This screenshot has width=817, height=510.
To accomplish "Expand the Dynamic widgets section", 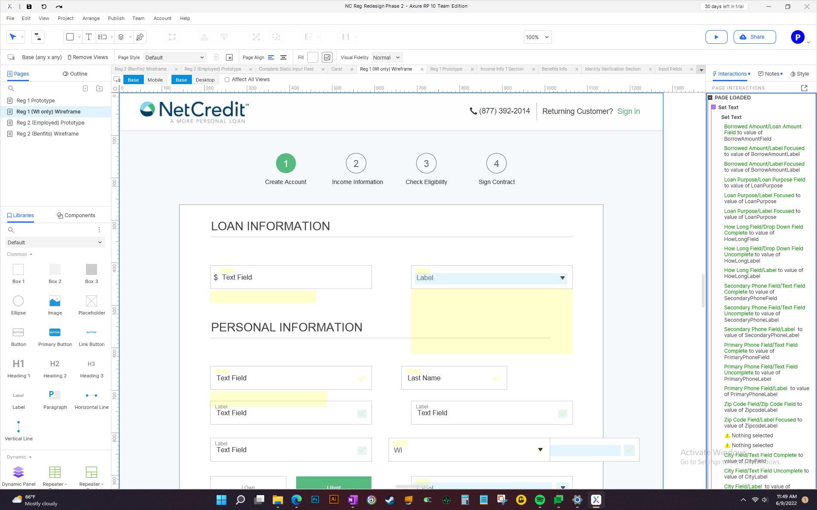I will click(19, 457).
